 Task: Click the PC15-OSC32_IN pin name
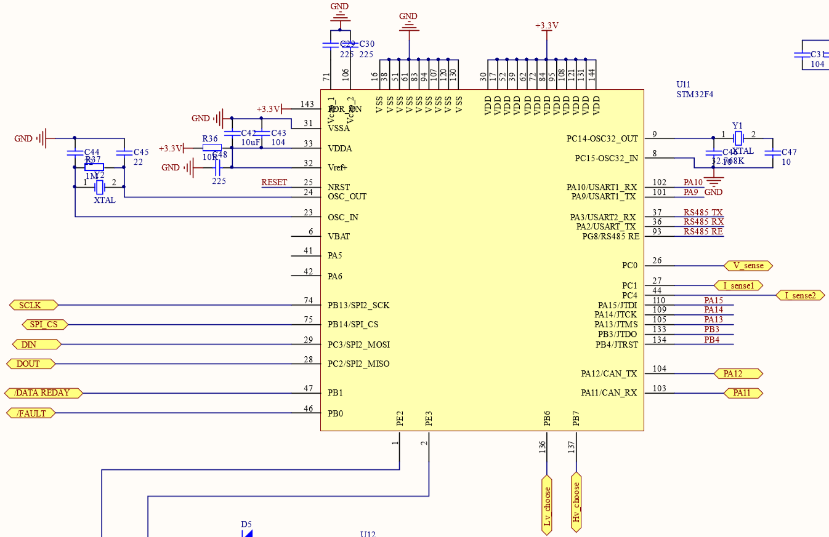click(607, 159)
